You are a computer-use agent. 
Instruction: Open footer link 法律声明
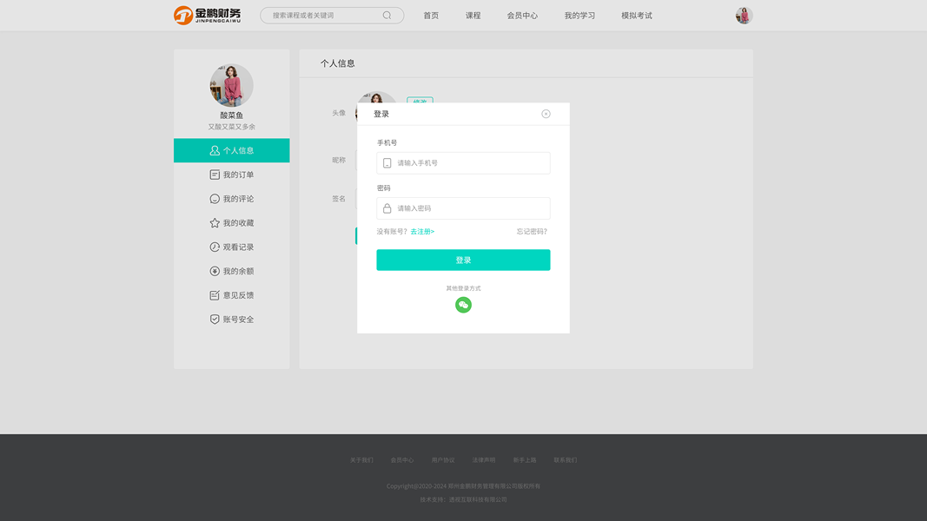point(484,460)
